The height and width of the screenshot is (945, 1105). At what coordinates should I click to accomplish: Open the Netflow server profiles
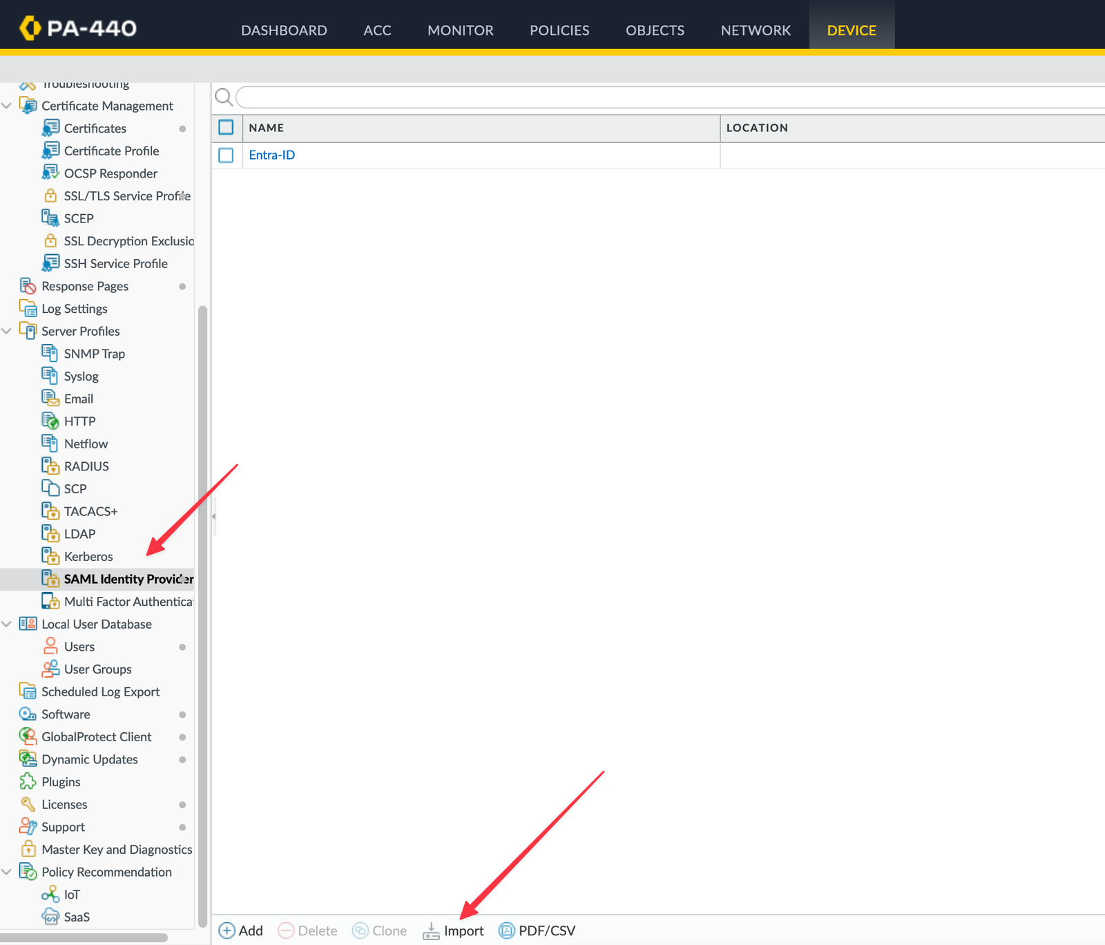point(85,443)
